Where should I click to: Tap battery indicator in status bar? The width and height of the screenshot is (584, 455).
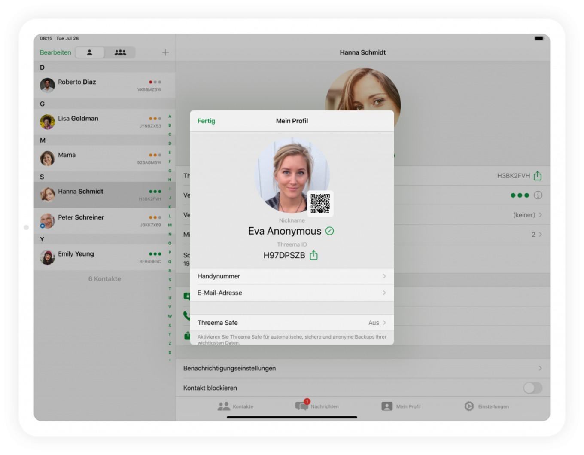point(539,38)
